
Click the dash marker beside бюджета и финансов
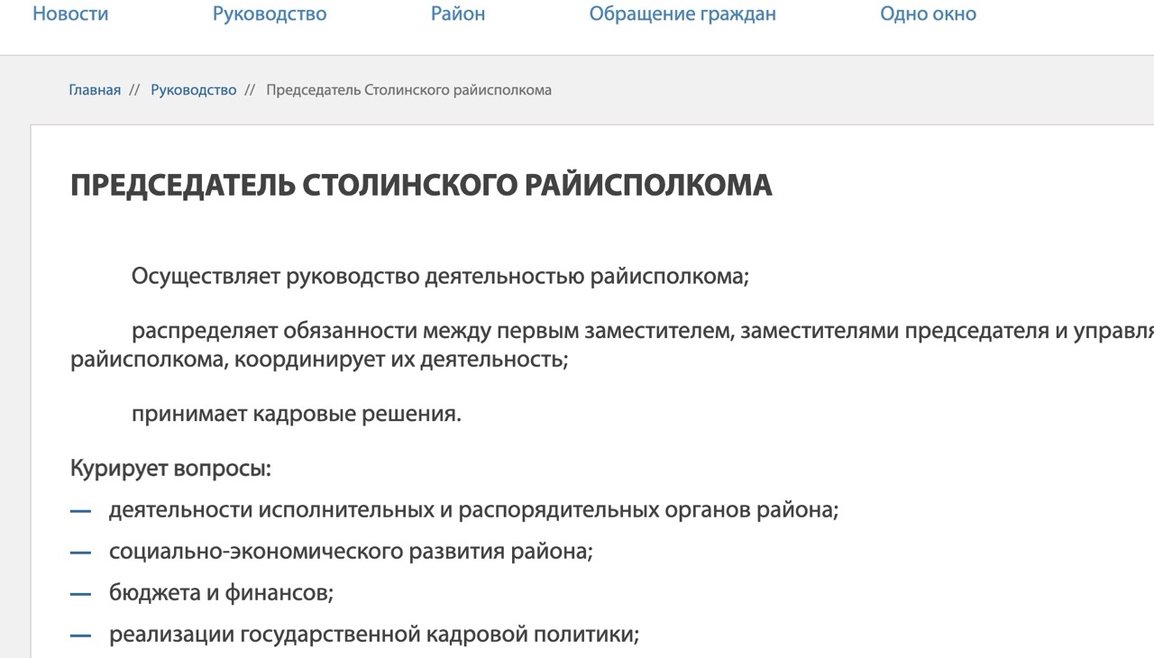click(82, 592)
